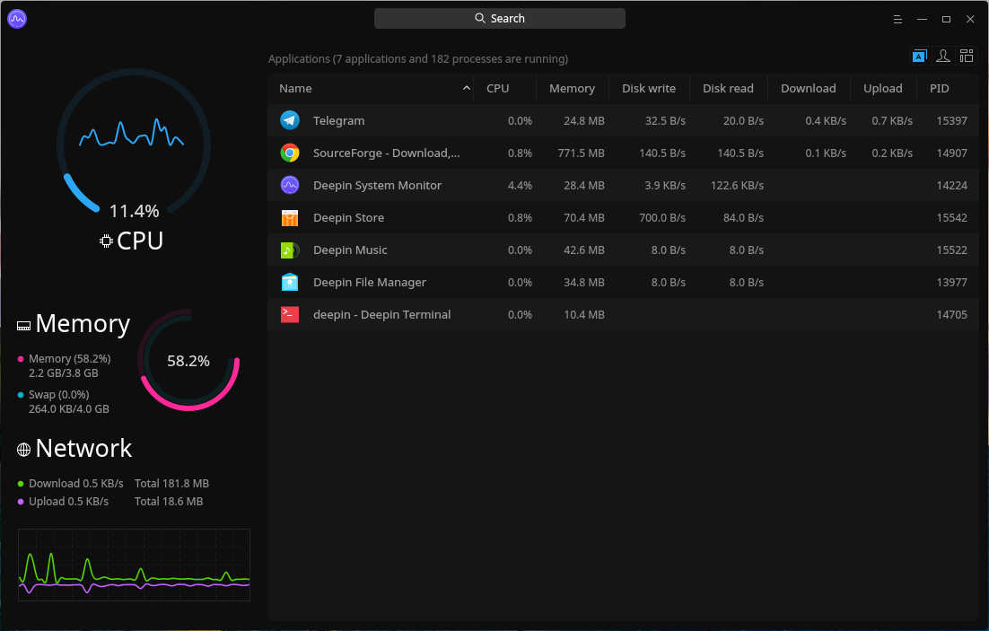Click into the Search field
This screenshot has height=631, width=989.
pyautogui.click(x=500, y=18)
